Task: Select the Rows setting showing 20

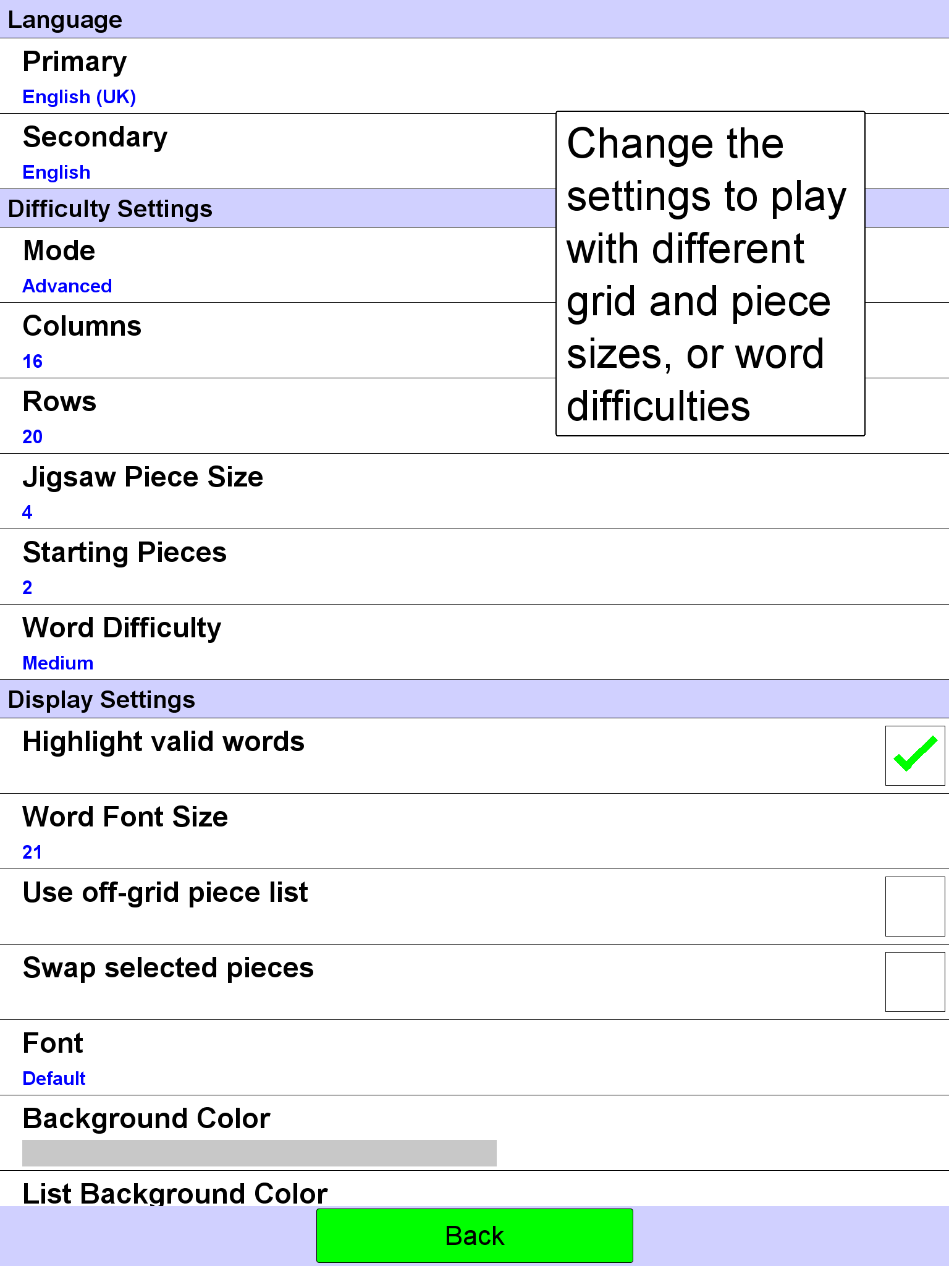Action: (278, 416)
